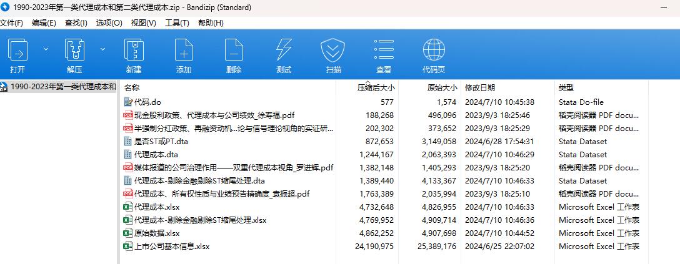This screenshot has width=680, height=264.
Task: Click the Stata Do-file type cell
Action: [x=581, y=102]
